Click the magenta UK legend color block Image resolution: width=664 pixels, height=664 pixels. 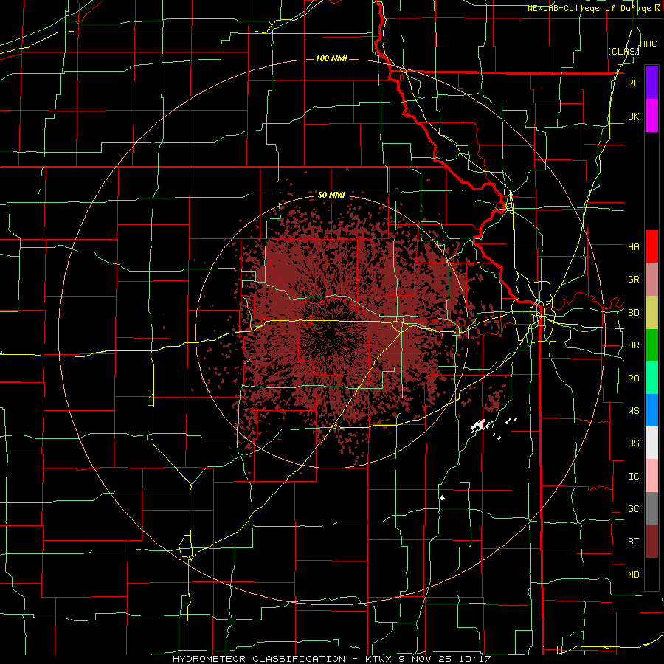pos(651,116)
